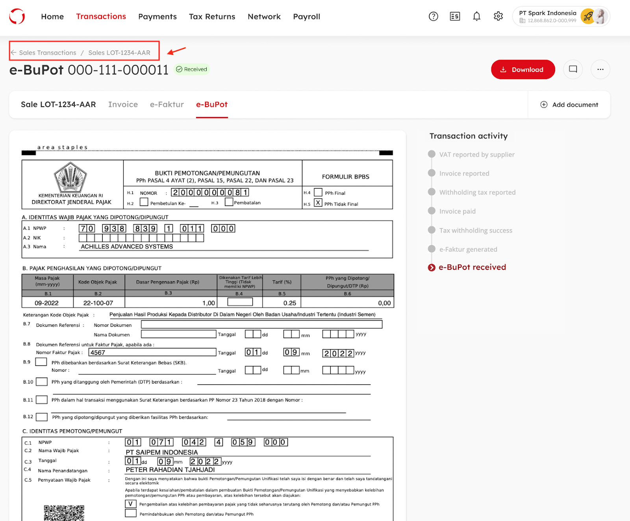The height and width of the screenshot is (521, 630).
Task: Switch to Sale LOT-1234-AAR tab
Action: [x=58, y=104]
